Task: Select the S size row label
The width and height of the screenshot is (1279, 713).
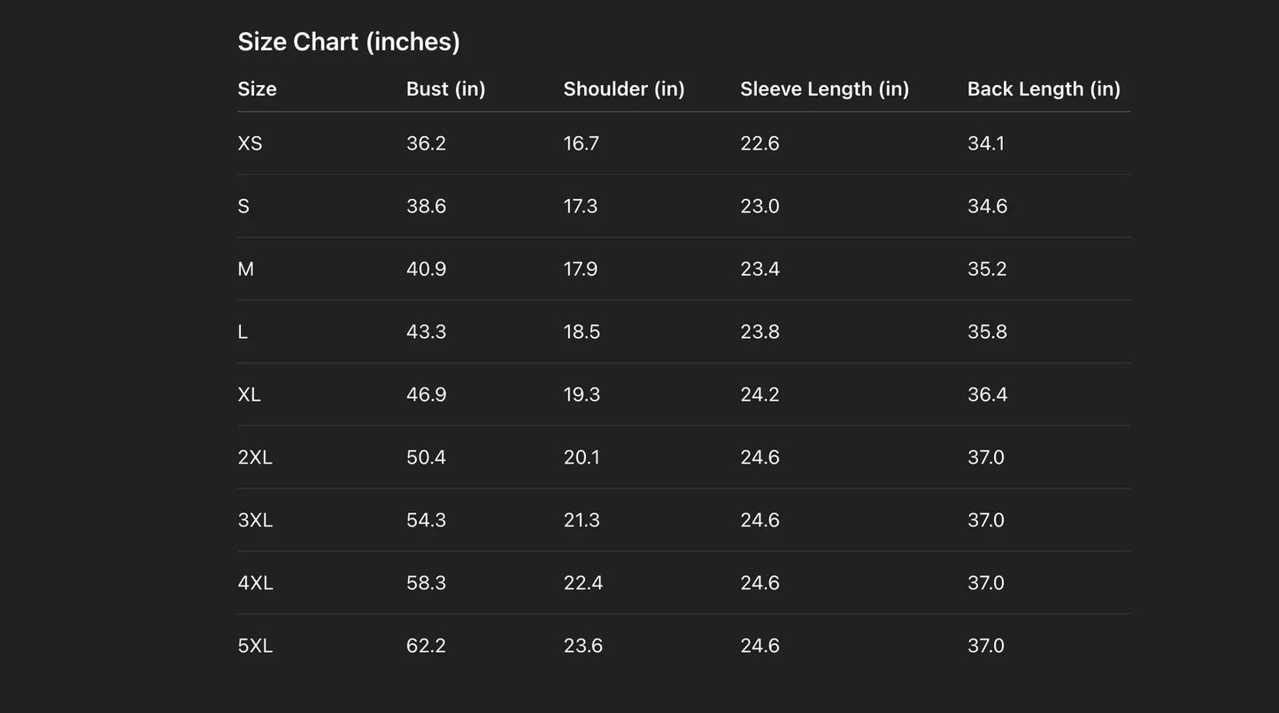Action: pos(243,206)
